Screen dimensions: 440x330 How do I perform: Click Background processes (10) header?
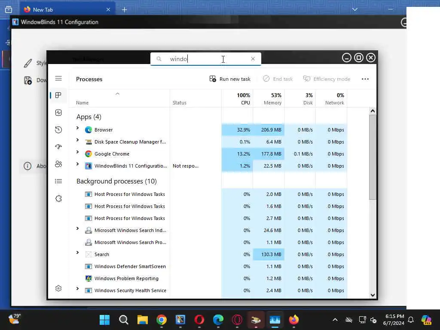pyautogui.click(x=116, y=181)
